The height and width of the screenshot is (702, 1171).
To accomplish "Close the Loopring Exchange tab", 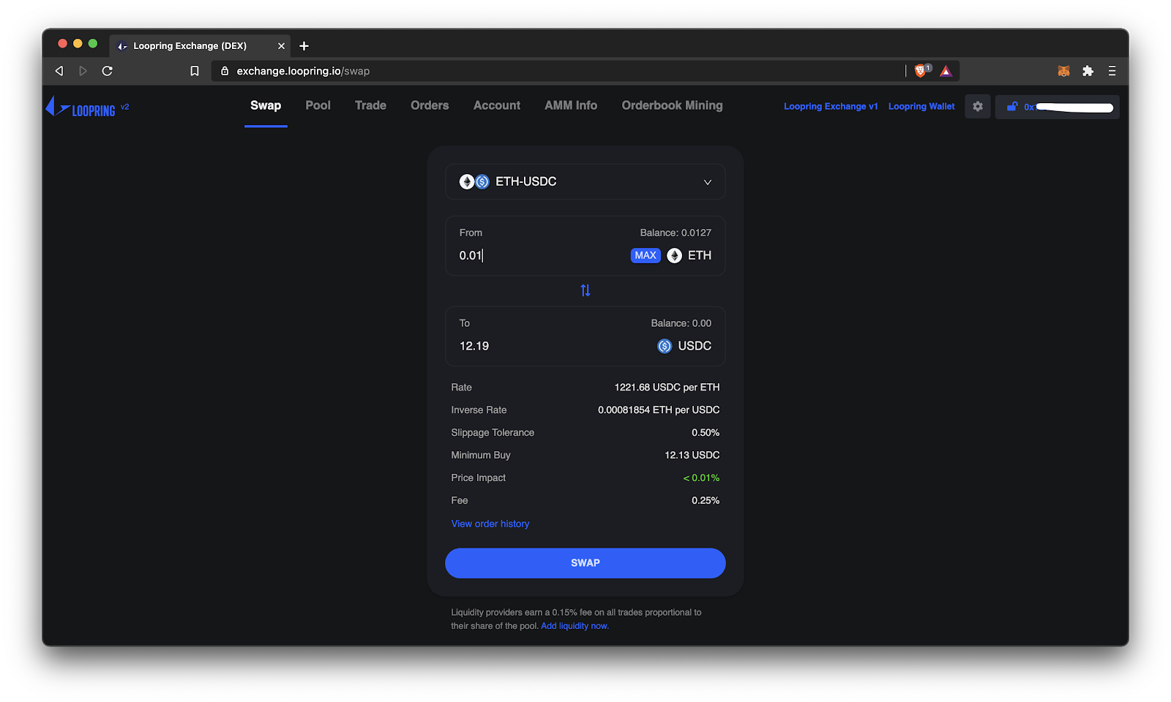I will [281, 46].
